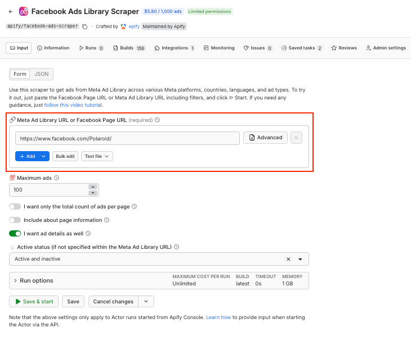Click the Maintained by Apify badge

(164, 26)
